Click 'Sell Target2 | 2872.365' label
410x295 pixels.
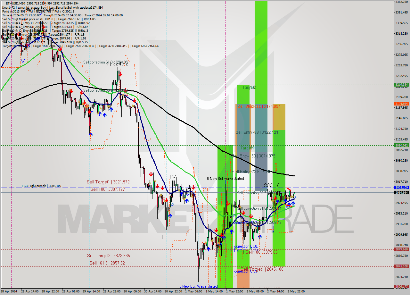pyautogui.click(x=108, y=256)
